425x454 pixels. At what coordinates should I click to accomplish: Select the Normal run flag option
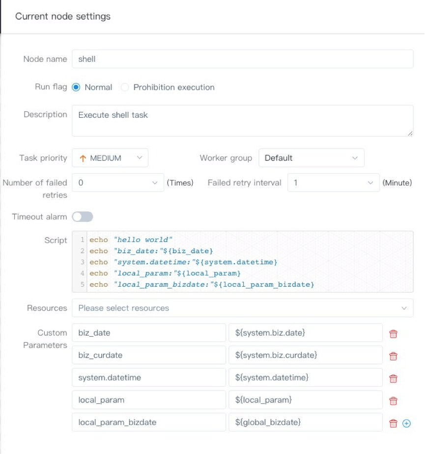[x=76, y=87]
